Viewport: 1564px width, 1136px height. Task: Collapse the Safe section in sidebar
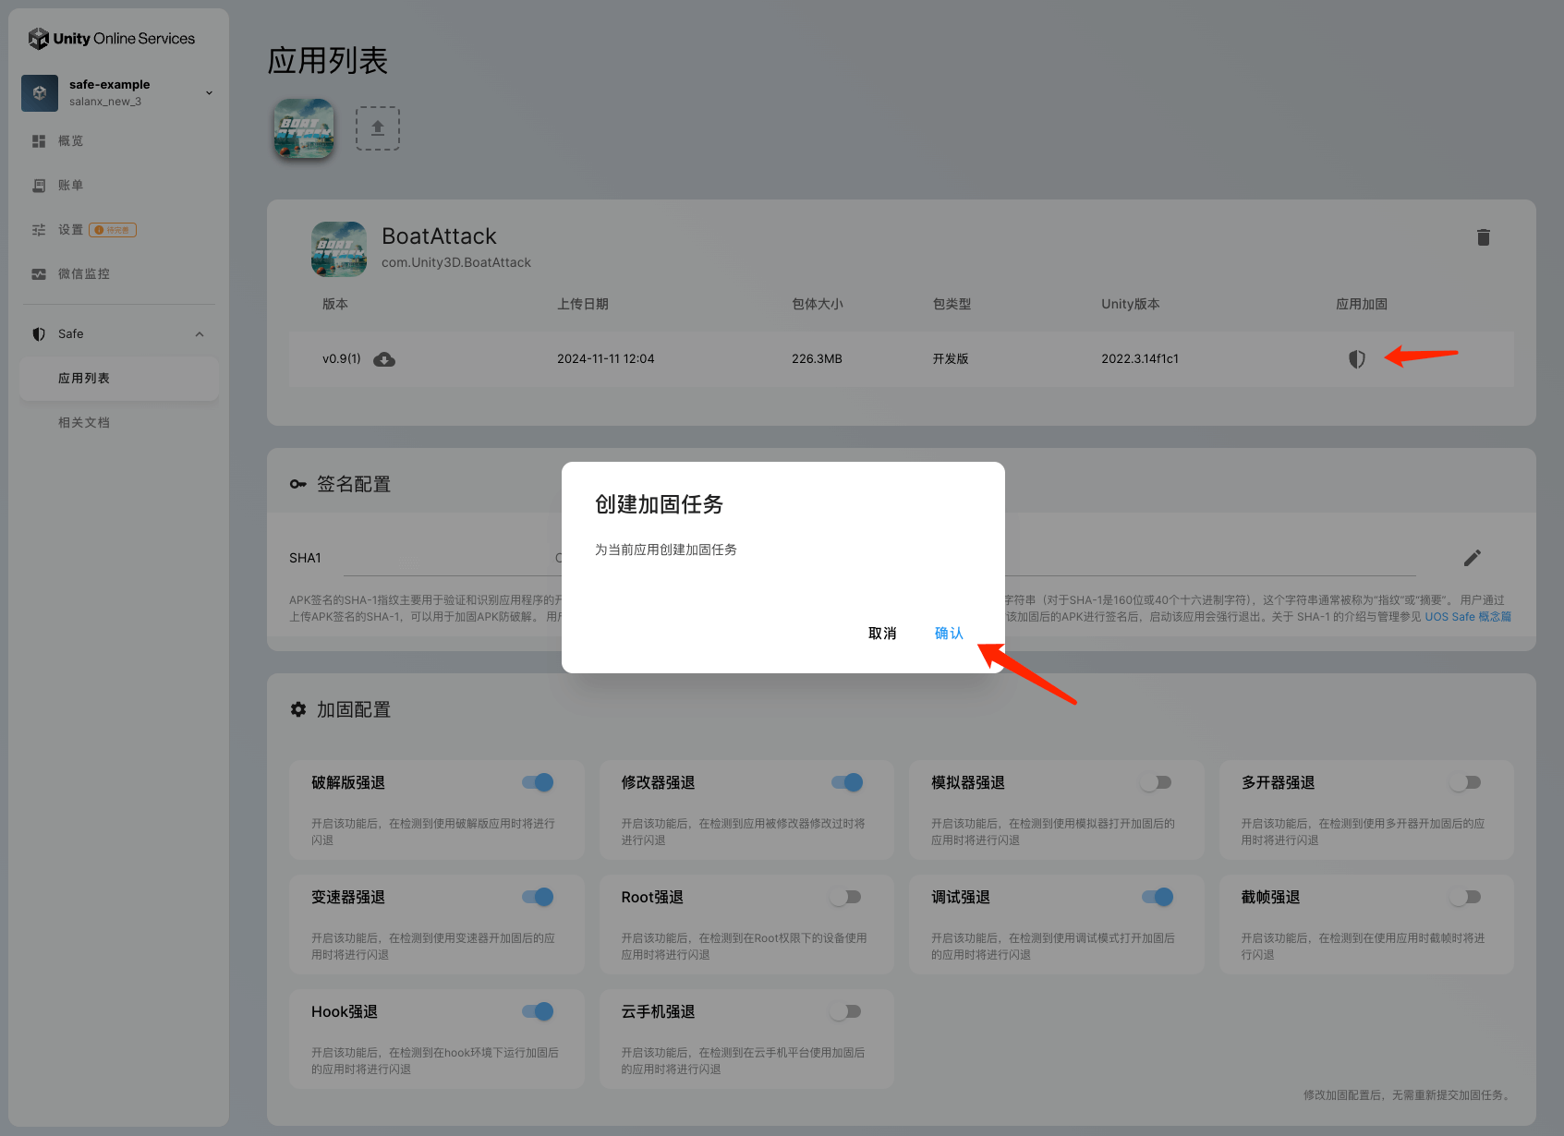[x=200, y=334]
